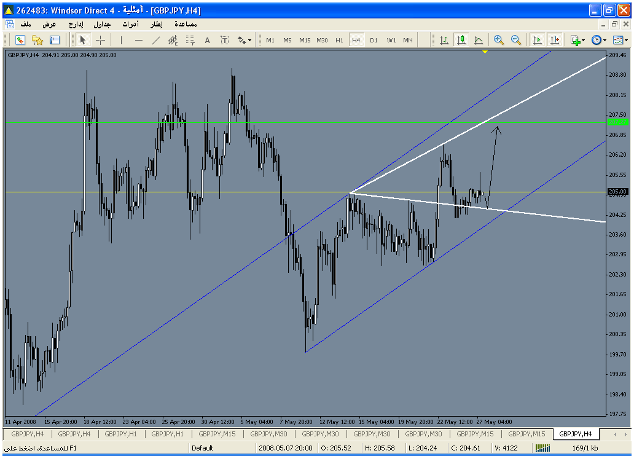Draw a vertical line with toolbar tool

coord(121,40)
